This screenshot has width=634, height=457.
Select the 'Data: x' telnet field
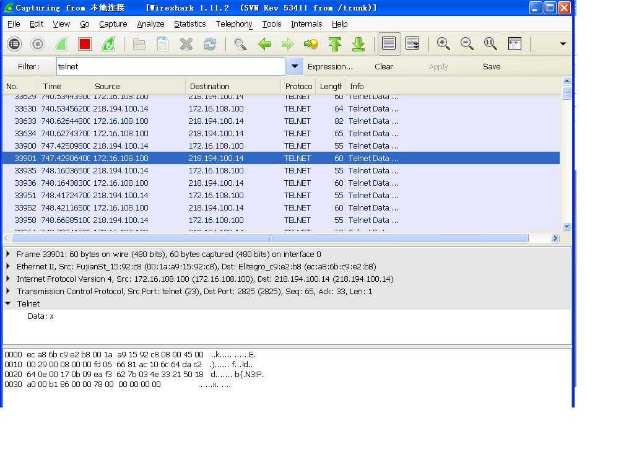(x=40, y=316)
